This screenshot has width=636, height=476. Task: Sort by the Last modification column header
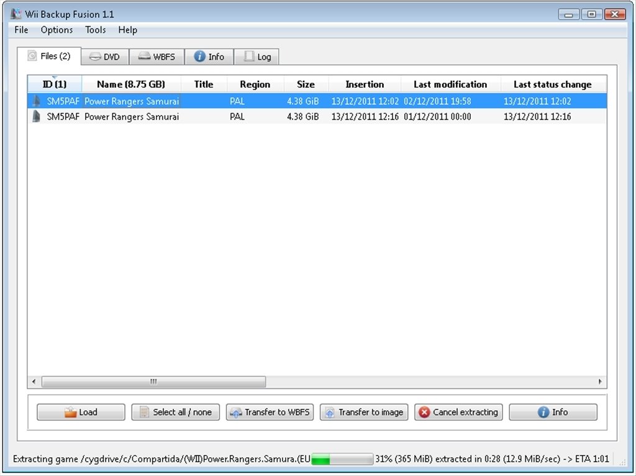click(x=451, y=85)
